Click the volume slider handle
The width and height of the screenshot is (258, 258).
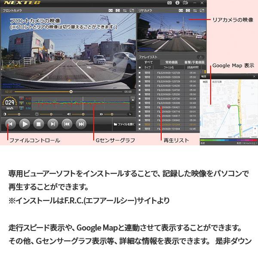point(83,114)
